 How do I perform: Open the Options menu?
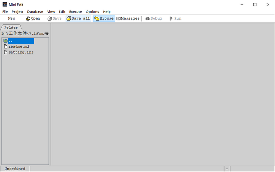[92, 12]
